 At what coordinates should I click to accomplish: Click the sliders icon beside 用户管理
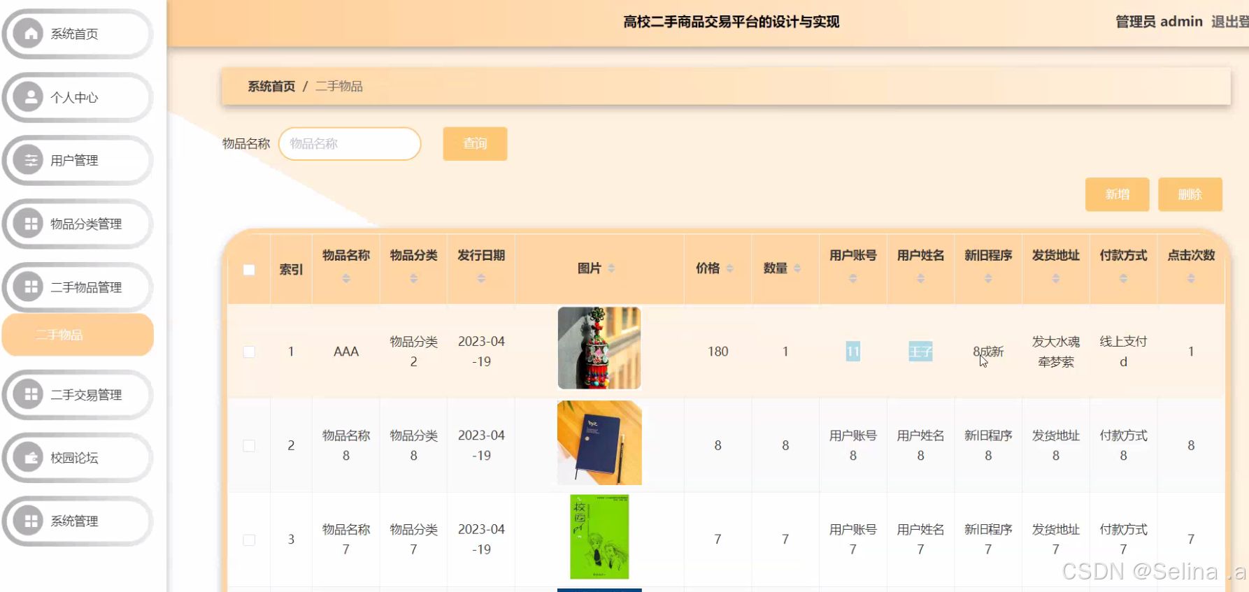click(29, 160)
